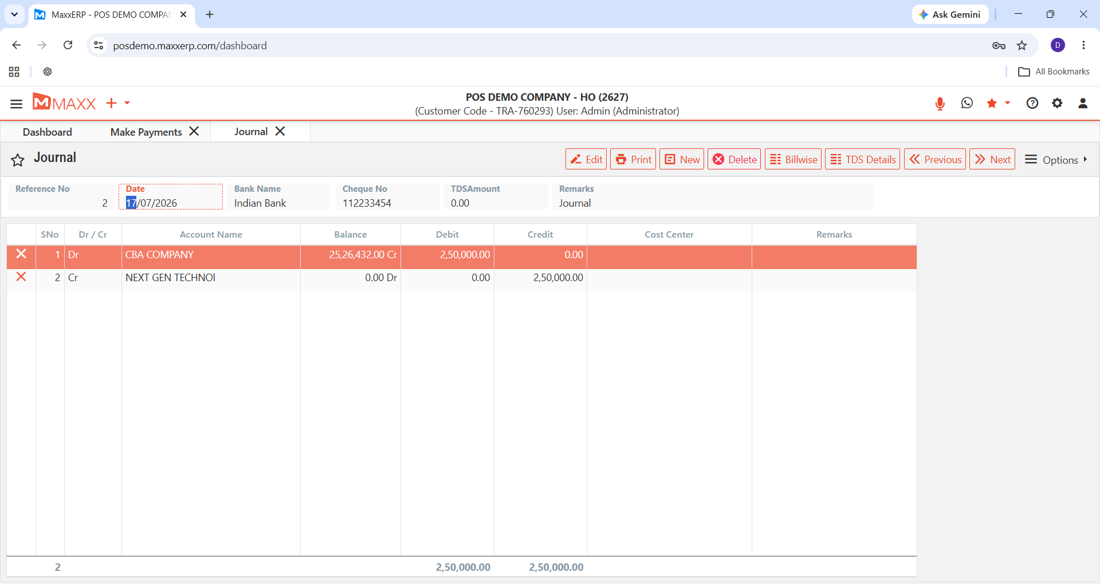Create a New journal entry
The image size is (1100, 584).
coord(682,159)
